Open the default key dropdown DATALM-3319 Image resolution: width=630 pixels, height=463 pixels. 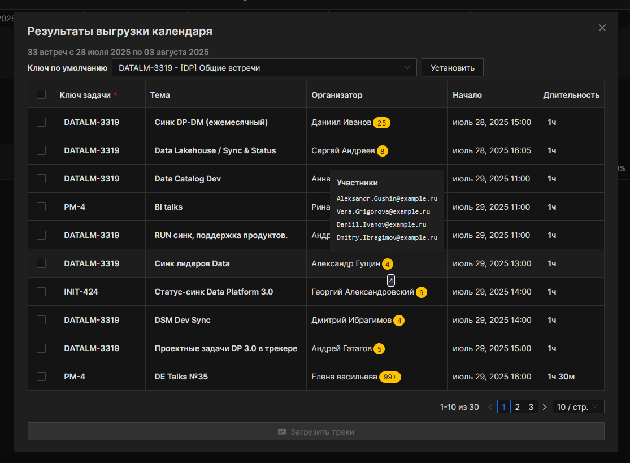click(264, 67)
